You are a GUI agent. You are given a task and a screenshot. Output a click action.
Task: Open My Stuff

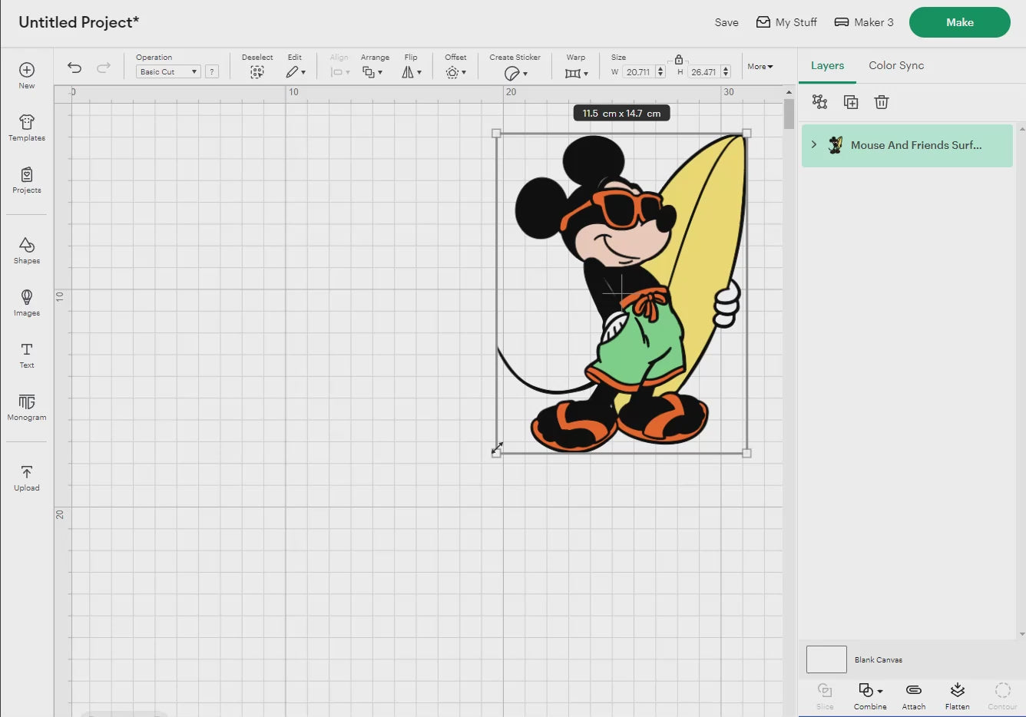[x=786, y=22]
